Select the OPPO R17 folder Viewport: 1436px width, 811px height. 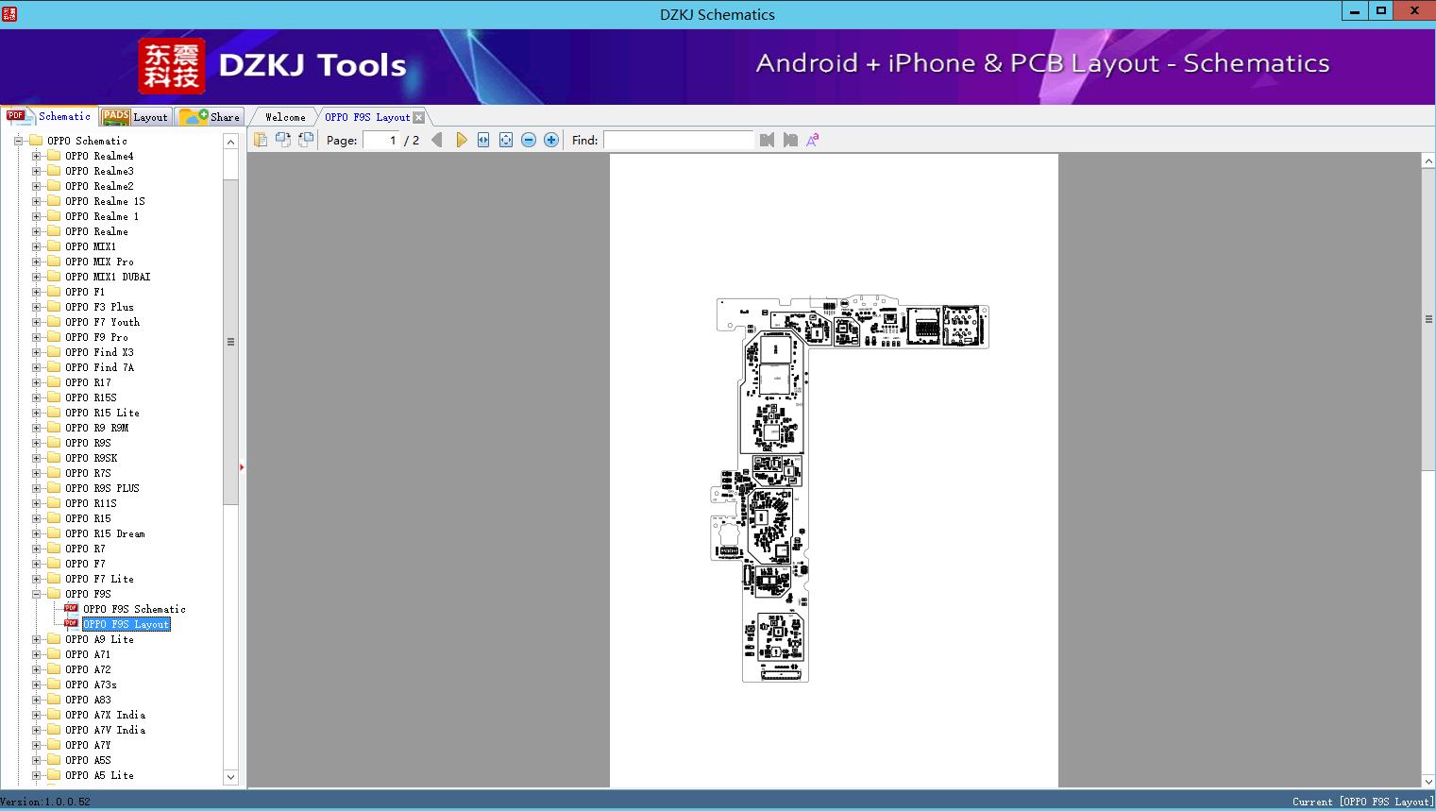coord(88,382)
